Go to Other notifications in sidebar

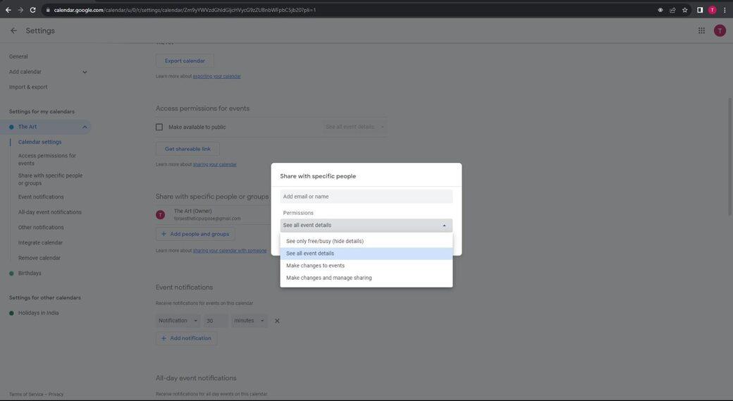point(41,228)
